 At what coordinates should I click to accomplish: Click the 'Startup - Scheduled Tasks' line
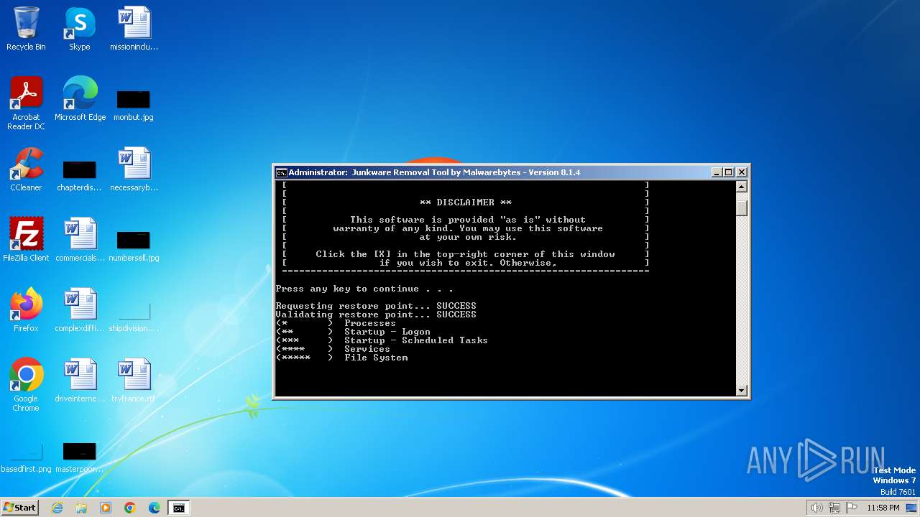click(x=382, y=340)
